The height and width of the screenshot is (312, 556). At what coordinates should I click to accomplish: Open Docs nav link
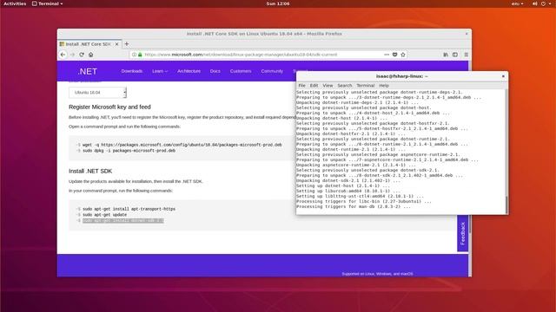(215, 71)
